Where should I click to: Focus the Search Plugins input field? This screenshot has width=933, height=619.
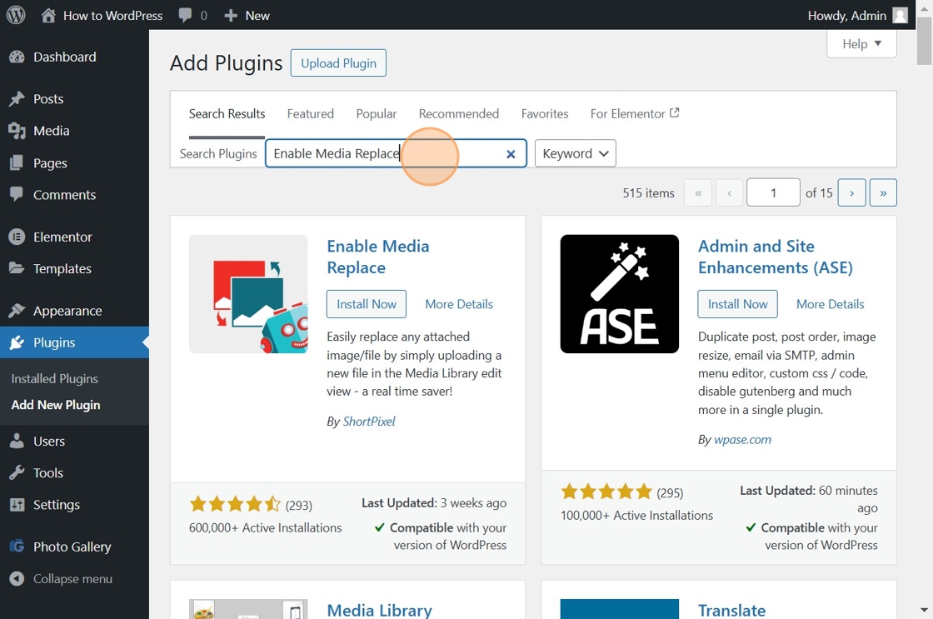click(x=396, y=153)
